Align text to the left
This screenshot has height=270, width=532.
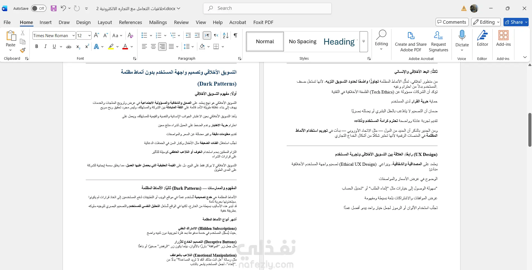click(144, 47)
